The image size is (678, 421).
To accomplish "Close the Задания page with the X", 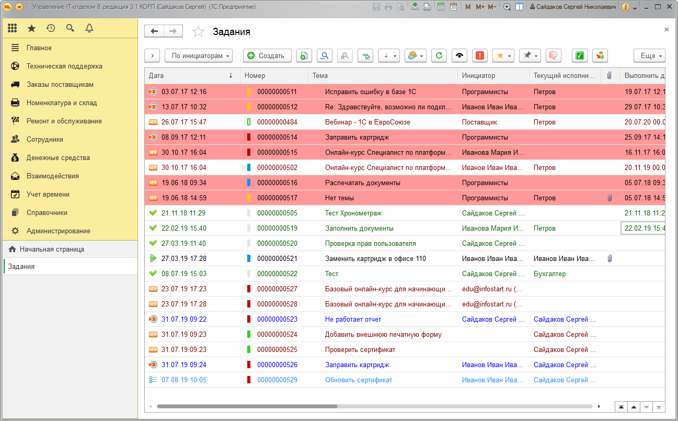I will click(666, 30).
